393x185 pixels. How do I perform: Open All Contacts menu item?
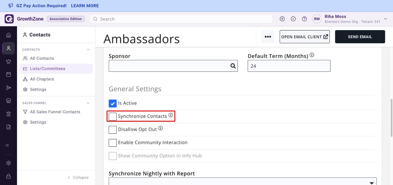tap(56, 58)
